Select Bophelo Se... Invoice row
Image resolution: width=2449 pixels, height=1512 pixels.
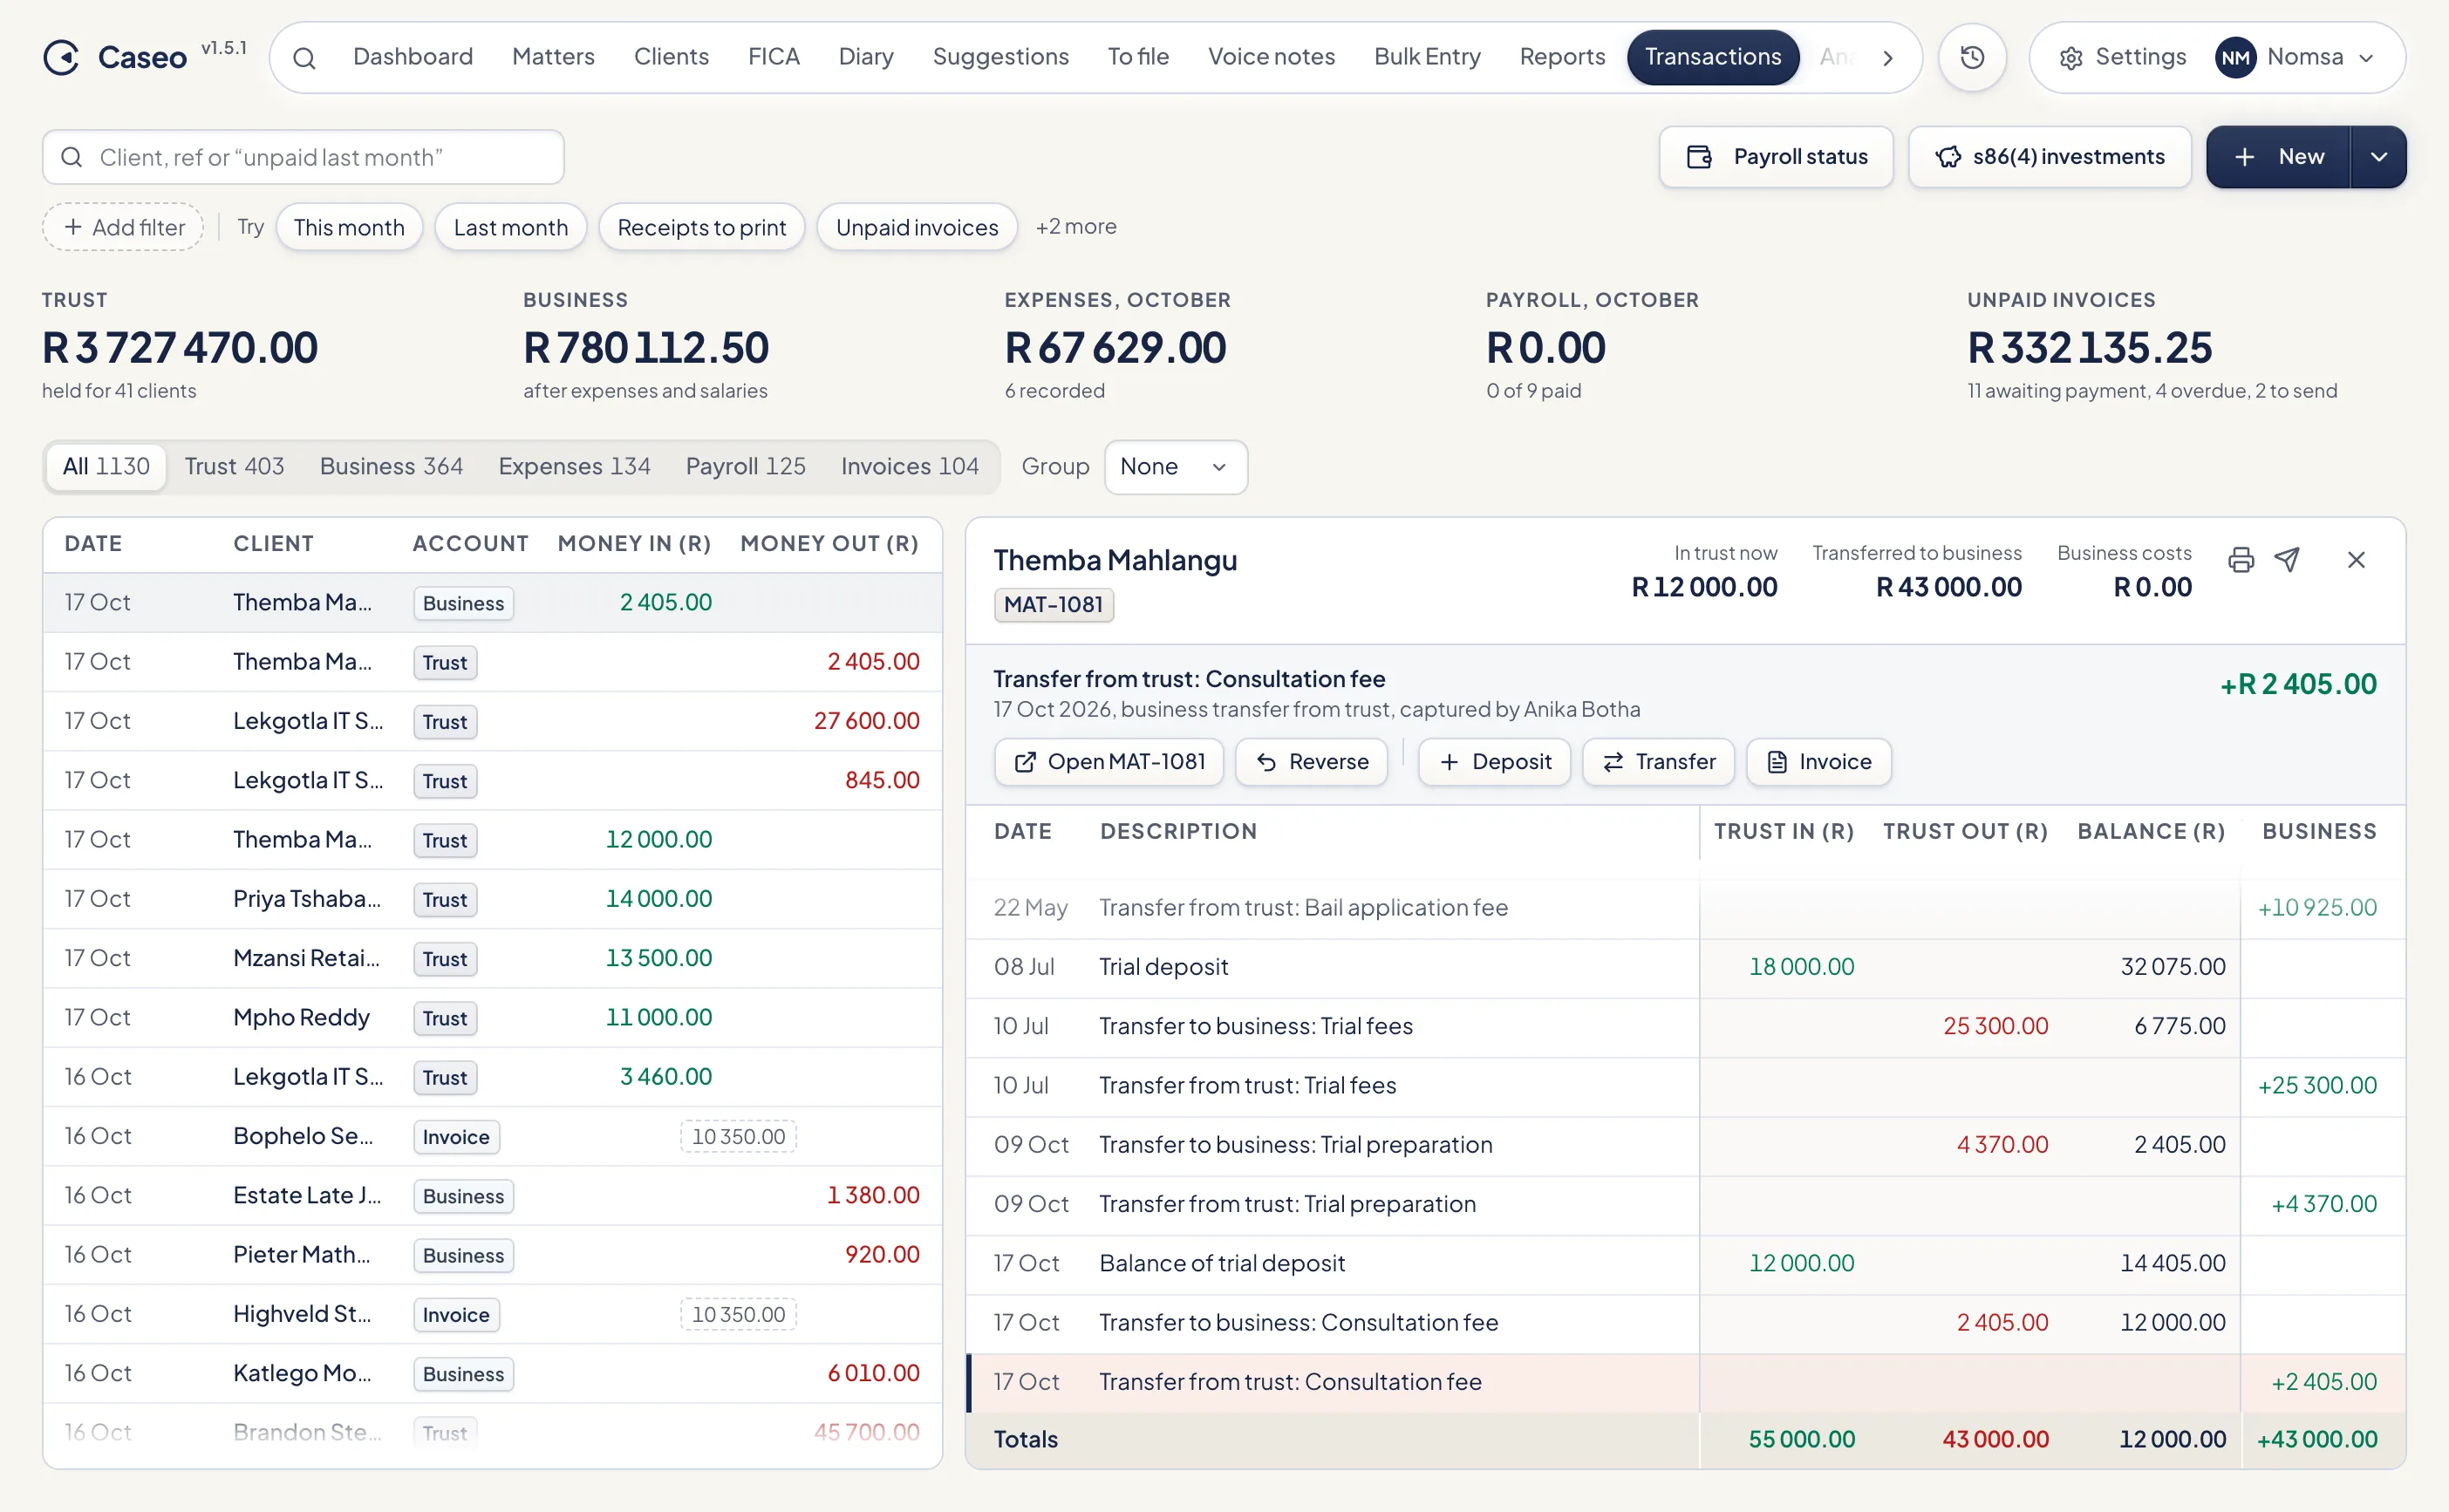coord(492,1136)
